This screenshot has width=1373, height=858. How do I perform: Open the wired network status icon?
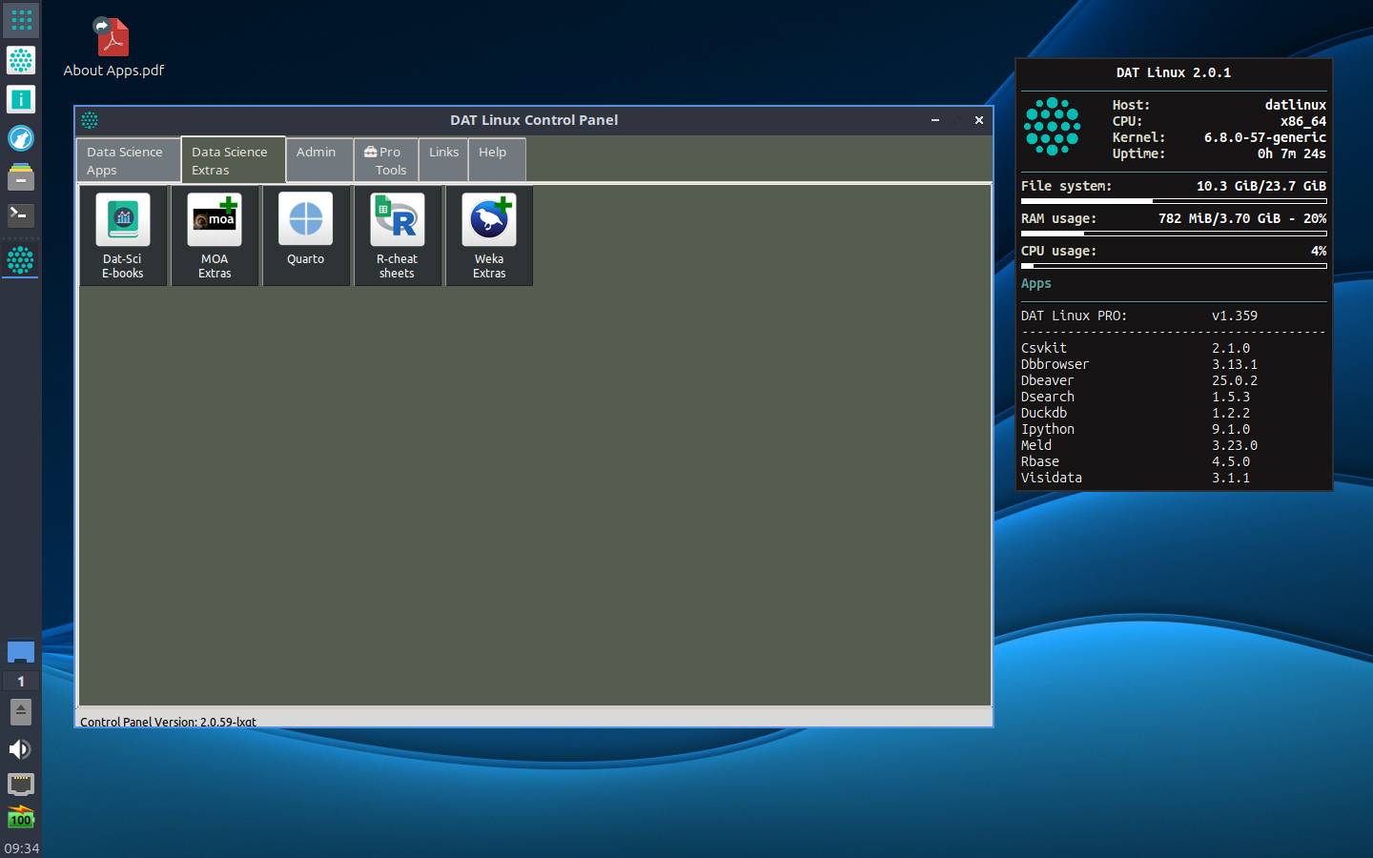pyautogui.click(x=21, y=784)
